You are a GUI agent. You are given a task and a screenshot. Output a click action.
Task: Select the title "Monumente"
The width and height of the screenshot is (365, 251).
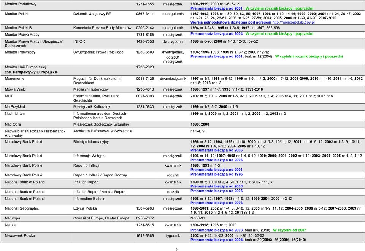14,78
